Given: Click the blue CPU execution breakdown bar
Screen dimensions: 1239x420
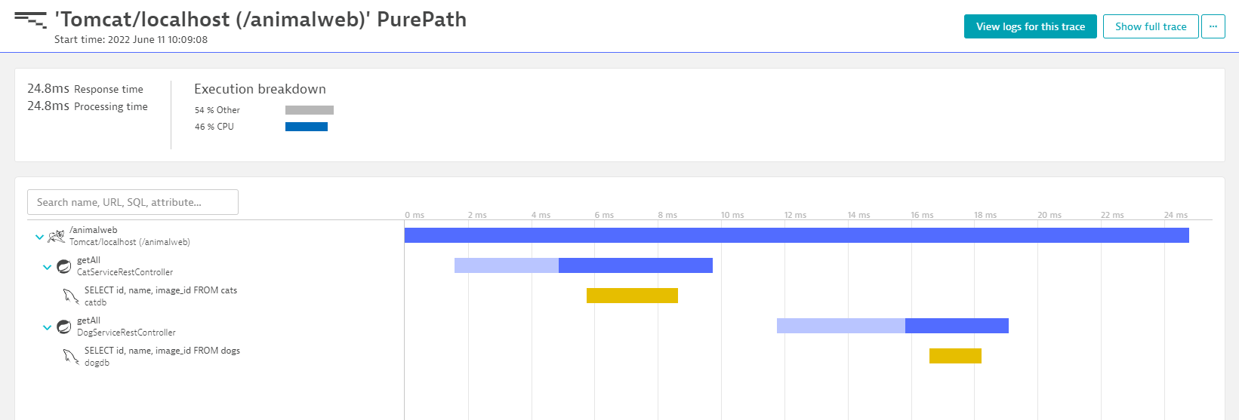Looking at the screenshot, I should (306, 127).
